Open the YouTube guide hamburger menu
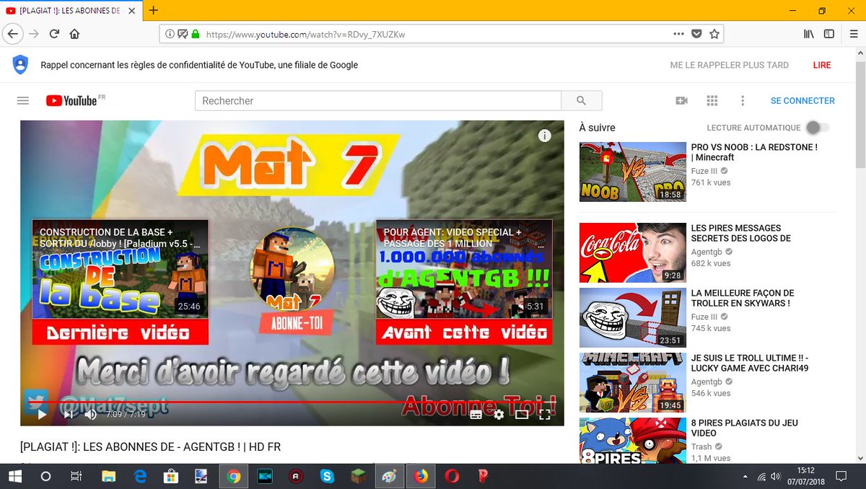The height and width of the screenshot is (489, 866). click(23, 101)
